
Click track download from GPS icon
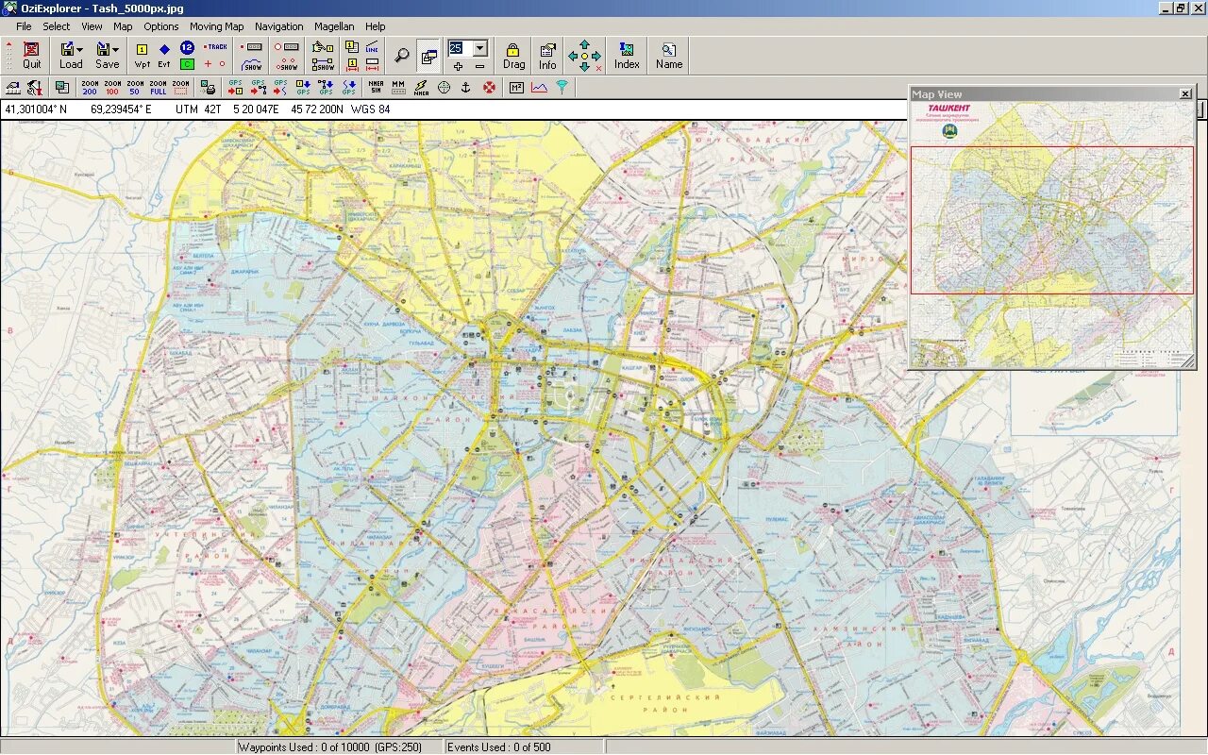tap(348, 88)
